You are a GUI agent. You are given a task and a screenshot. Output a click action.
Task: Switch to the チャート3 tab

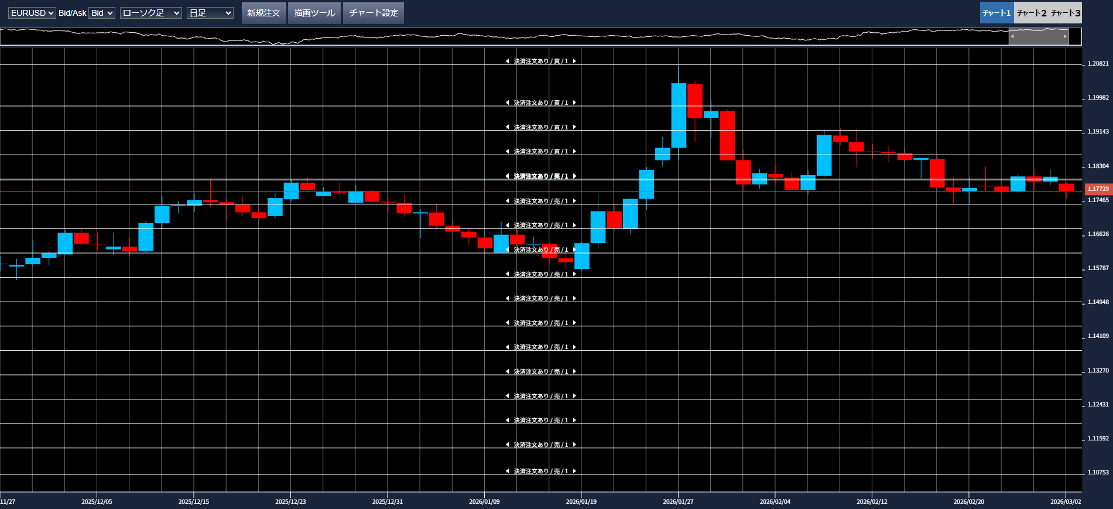pos(1065,13)
